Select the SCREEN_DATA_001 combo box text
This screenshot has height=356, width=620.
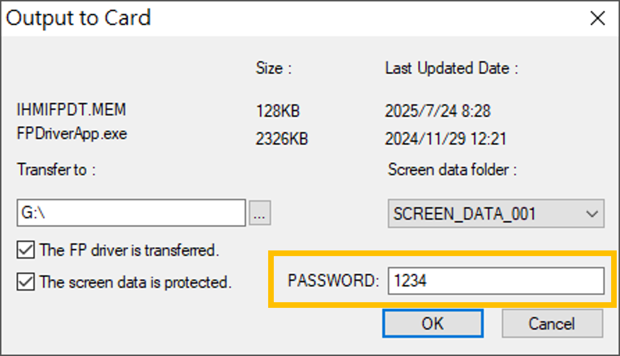(x=464, y=214)
